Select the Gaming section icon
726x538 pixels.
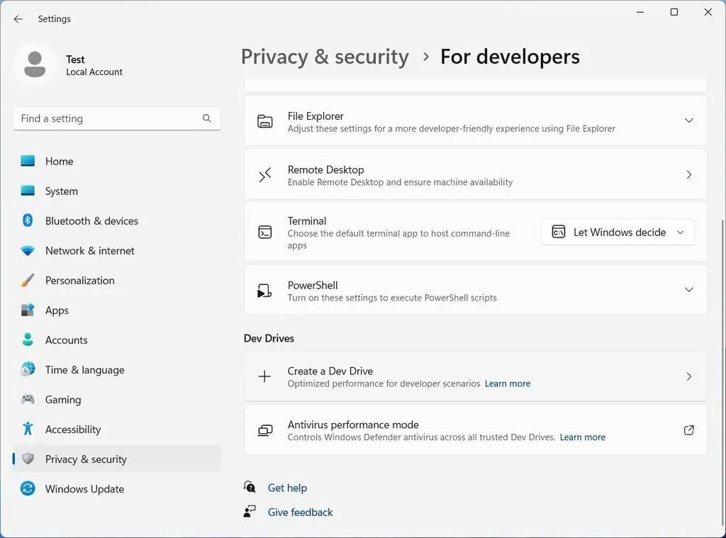[27, 399]
